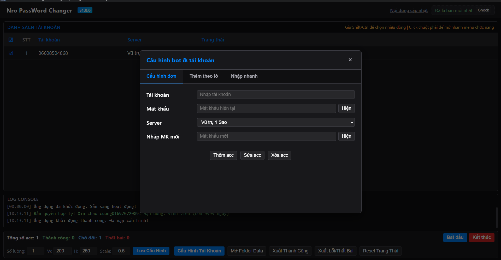The height and width of the screenshot is (260, 501).
Task: Click the LOG CONSOLE heading
Action: point(23,199)
